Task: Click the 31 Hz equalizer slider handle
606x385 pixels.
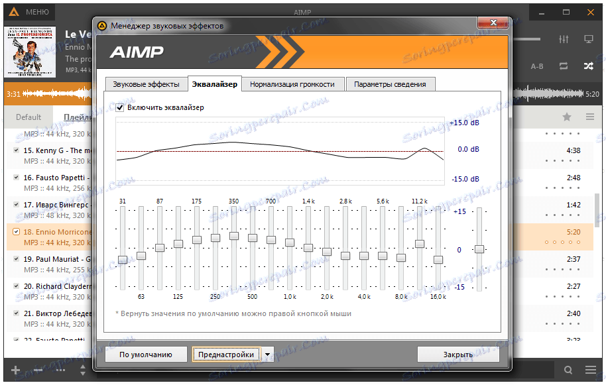Action: click(x=123, y=260)
